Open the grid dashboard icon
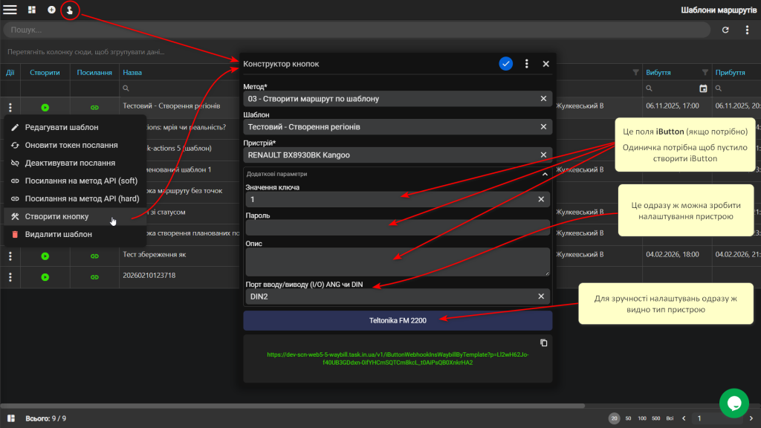 (x=31, y=10)
